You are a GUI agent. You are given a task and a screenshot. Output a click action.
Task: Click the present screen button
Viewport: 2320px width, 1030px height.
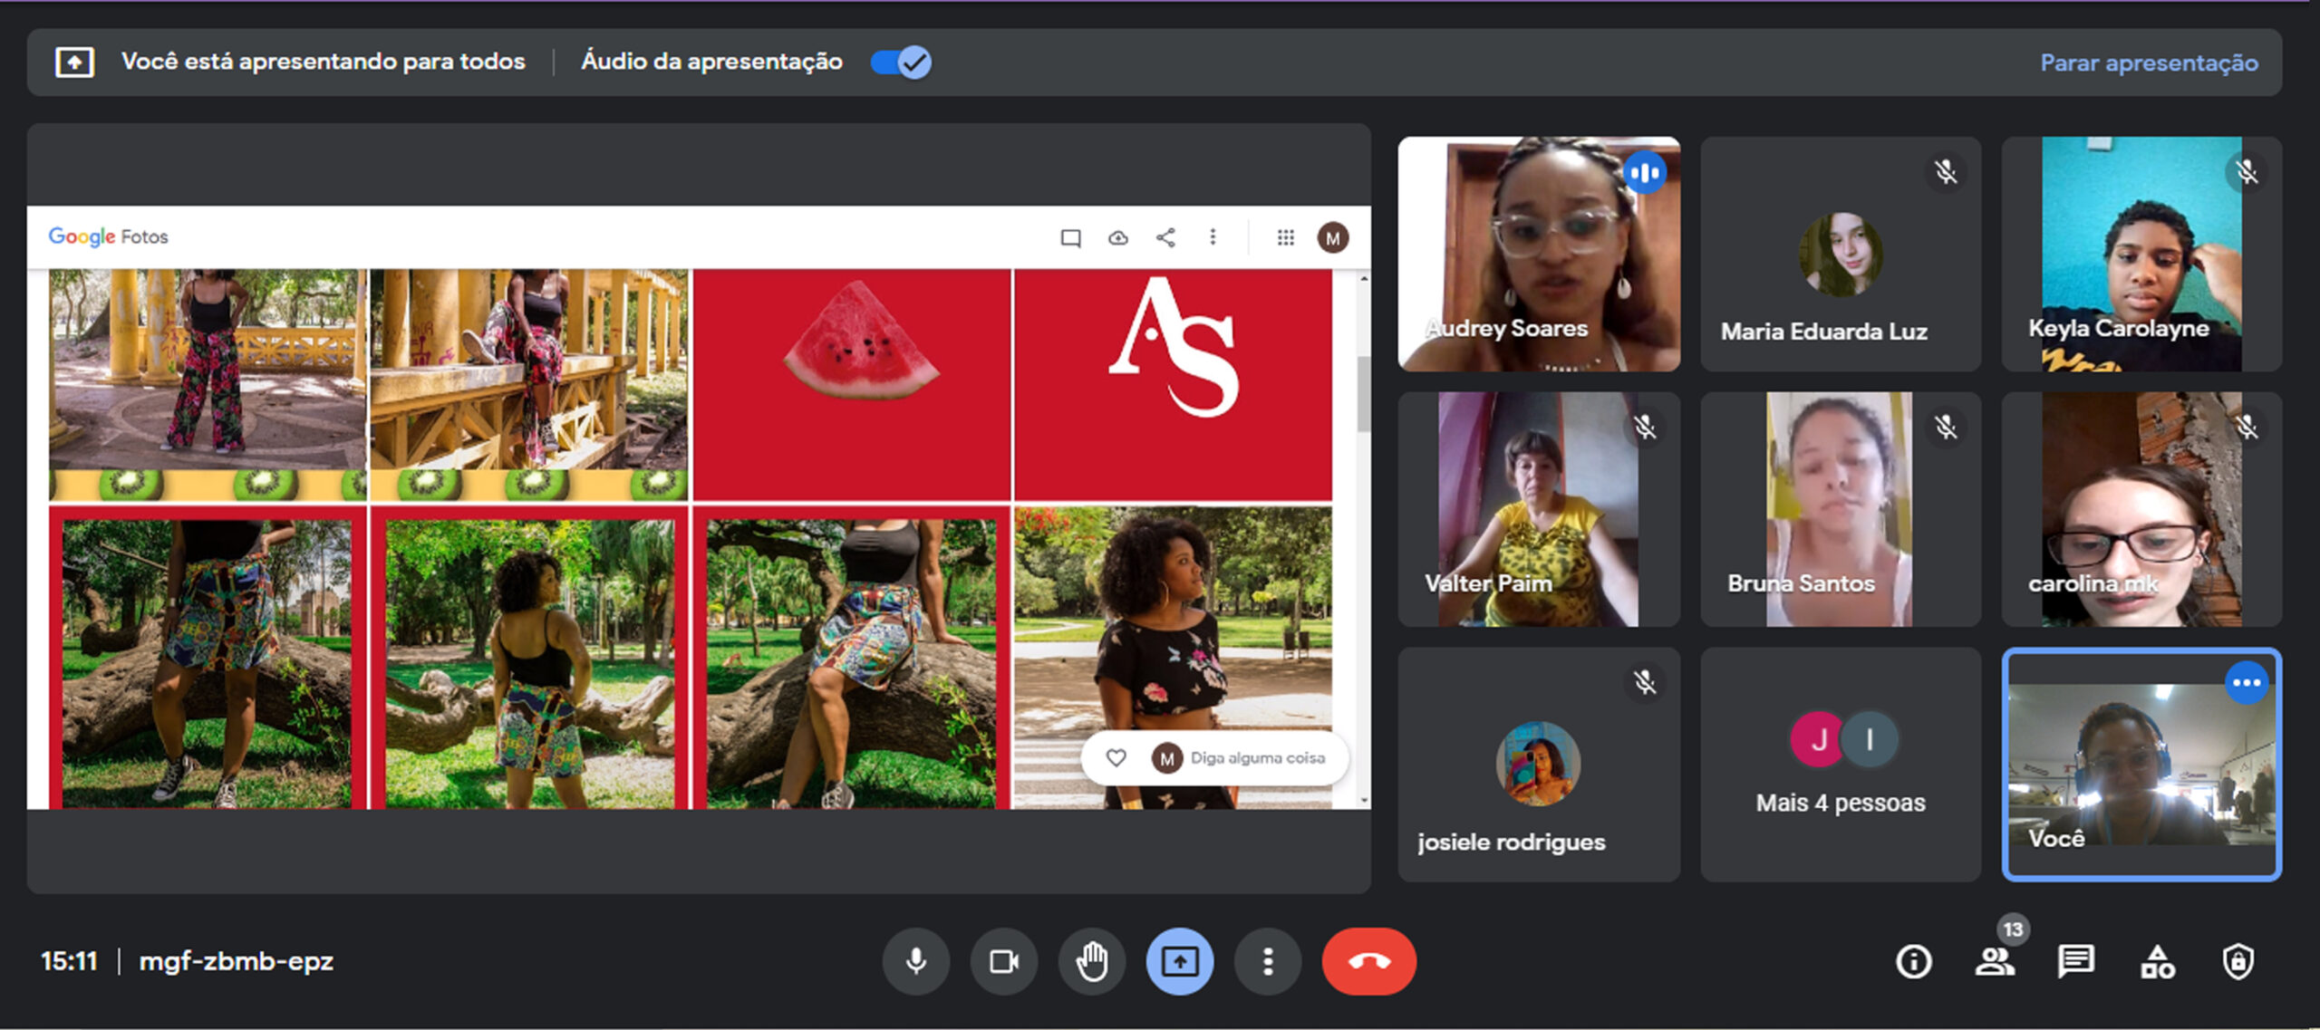(x=1179, y=961)
